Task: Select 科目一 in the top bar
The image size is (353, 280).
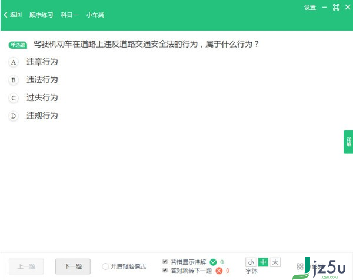Action: (70, 15)
